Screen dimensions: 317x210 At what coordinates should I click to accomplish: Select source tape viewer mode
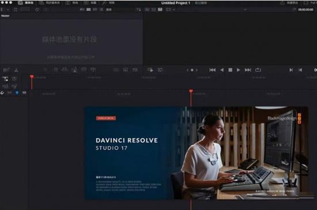pos(154,9)
